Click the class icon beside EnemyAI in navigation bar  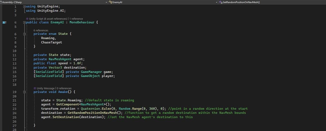[x=111, y=2]
